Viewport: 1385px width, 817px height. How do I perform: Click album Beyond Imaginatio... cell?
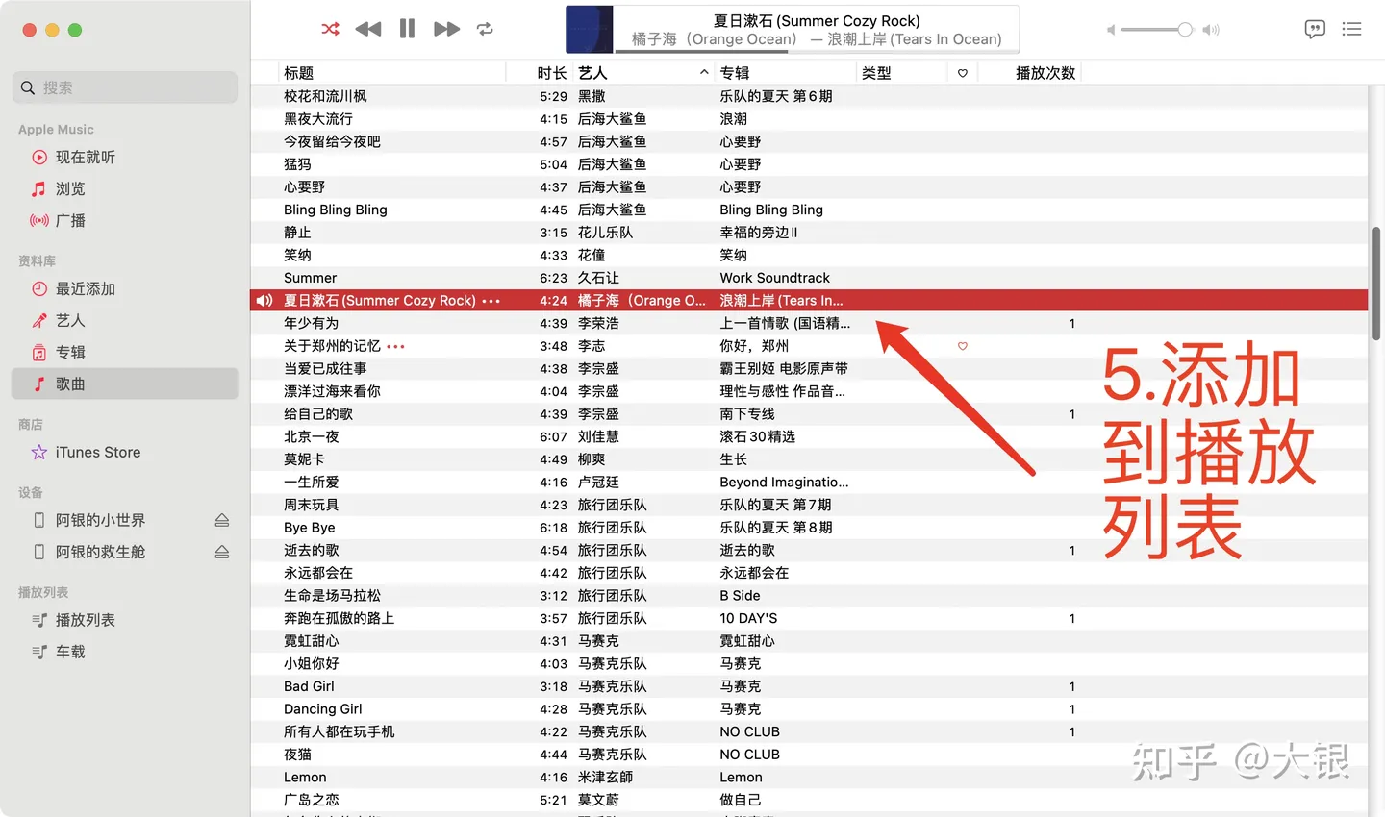(x=784, y=483)
